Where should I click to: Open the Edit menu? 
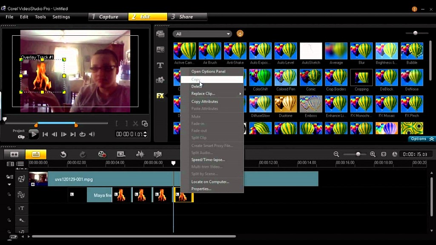click(x=24, y=17)
